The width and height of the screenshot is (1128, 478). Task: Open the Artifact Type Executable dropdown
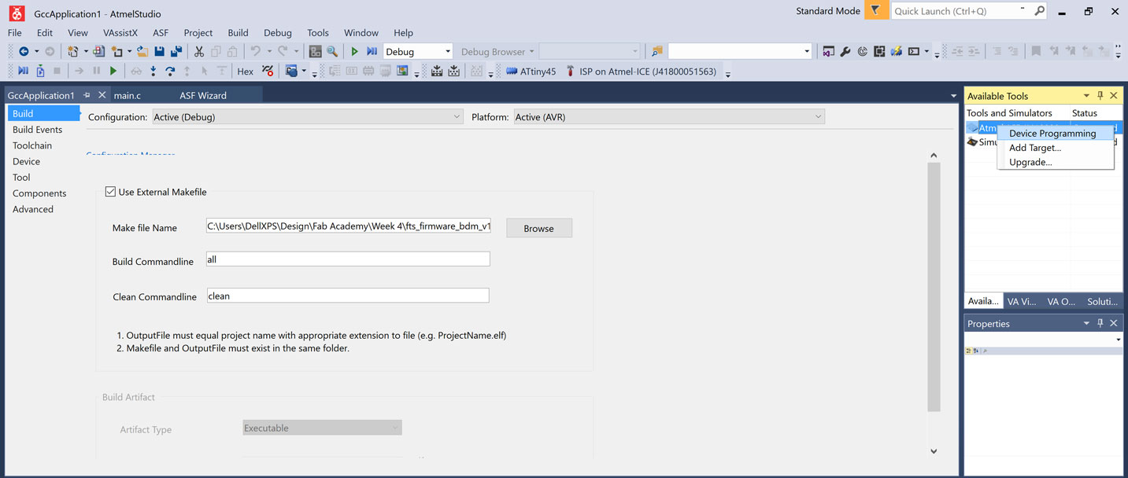[322, 428]
